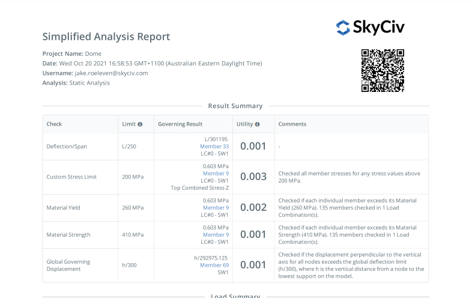Click the SkyCiv logo

coord(370,27)
